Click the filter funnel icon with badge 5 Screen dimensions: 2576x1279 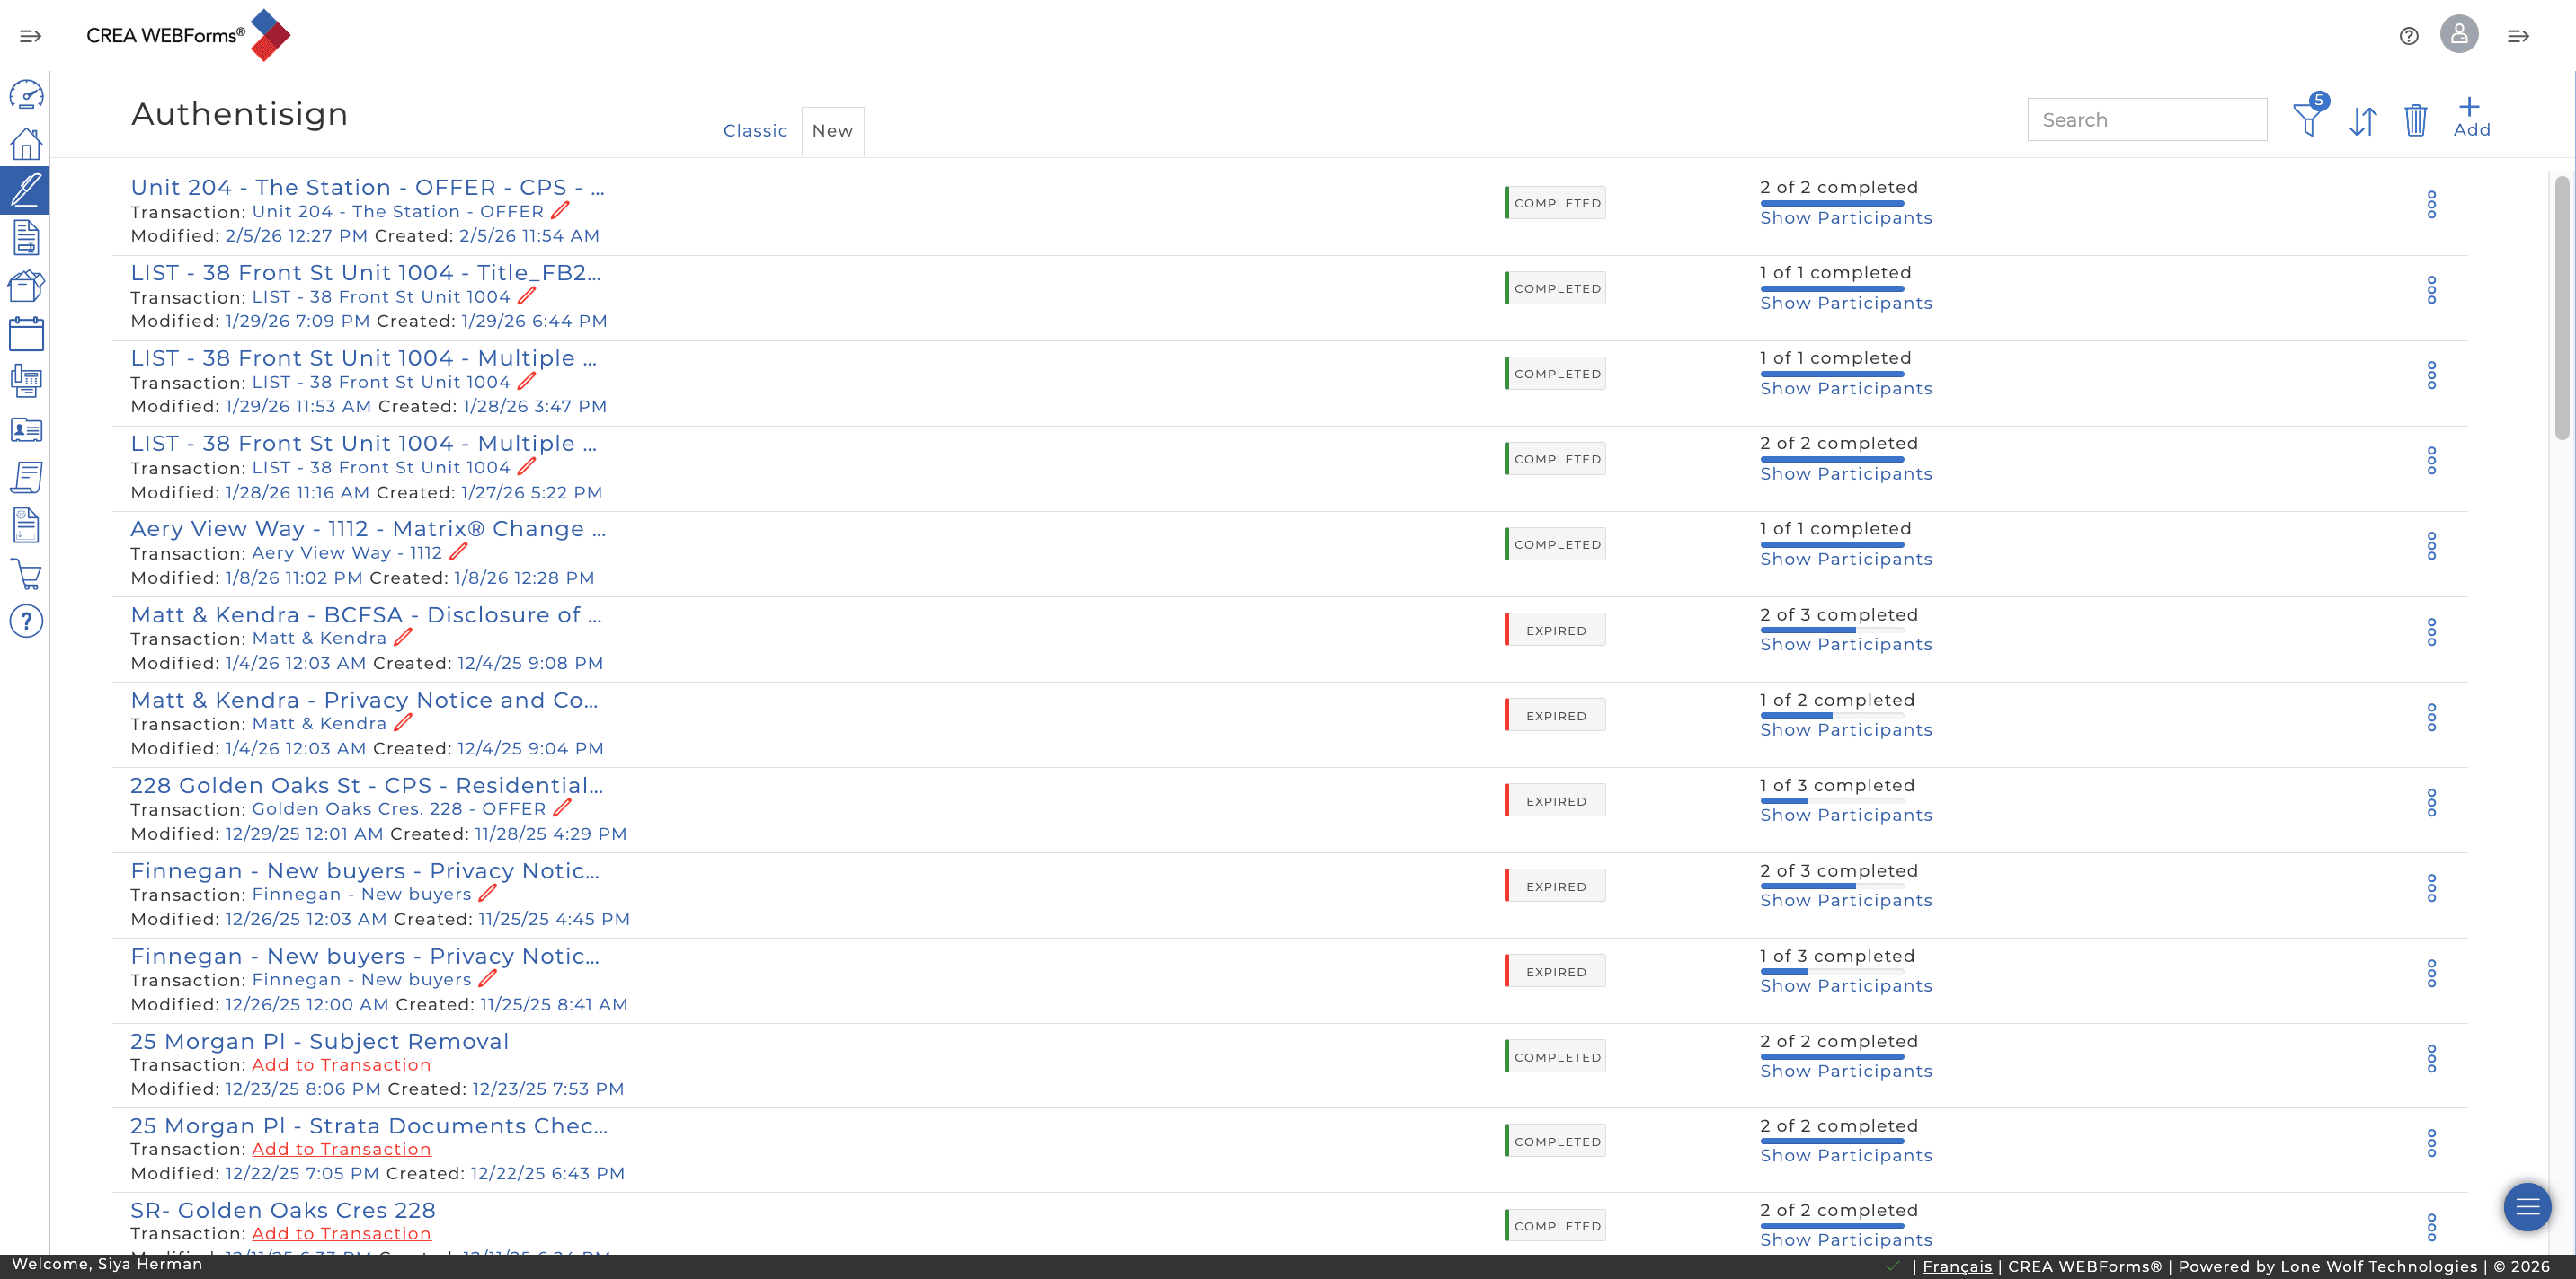tap(2309, 117)
